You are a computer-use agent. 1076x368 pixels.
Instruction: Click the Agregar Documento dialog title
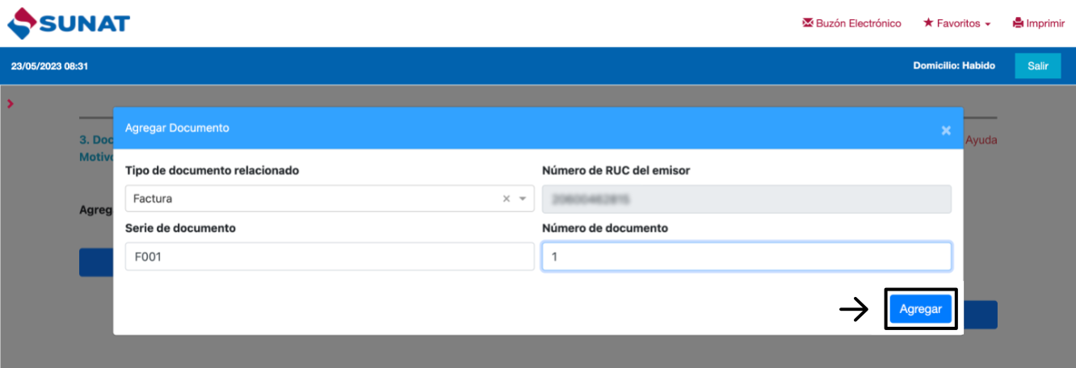pos(177,128)
